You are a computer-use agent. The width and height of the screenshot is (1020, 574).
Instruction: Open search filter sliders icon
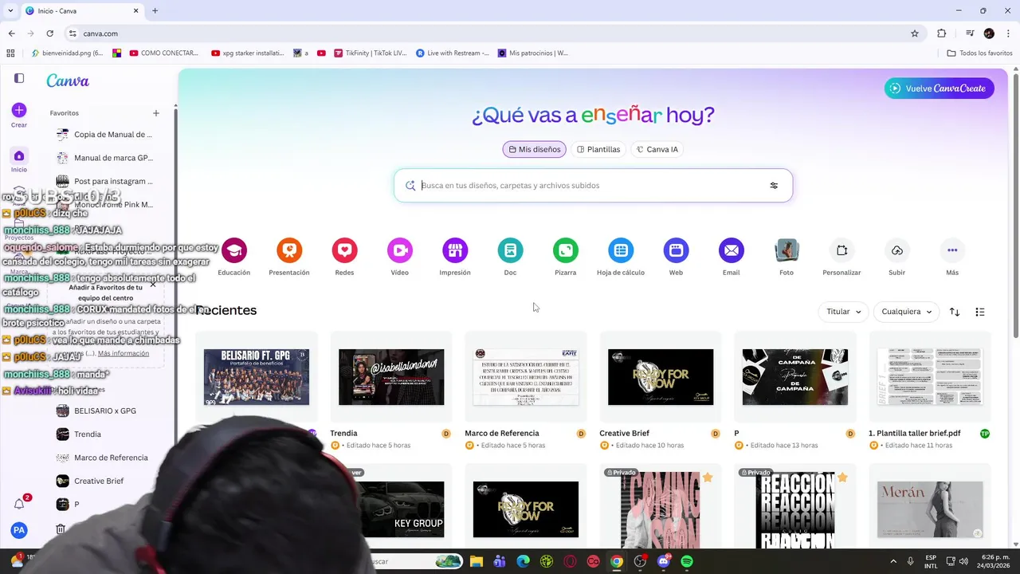pos(774,186)
